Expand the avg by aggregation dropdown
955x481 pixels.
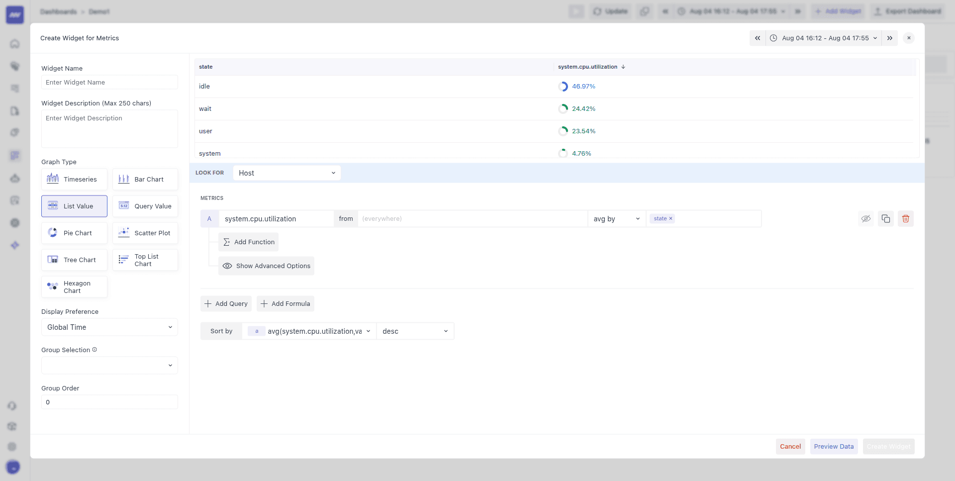point(616,218)
